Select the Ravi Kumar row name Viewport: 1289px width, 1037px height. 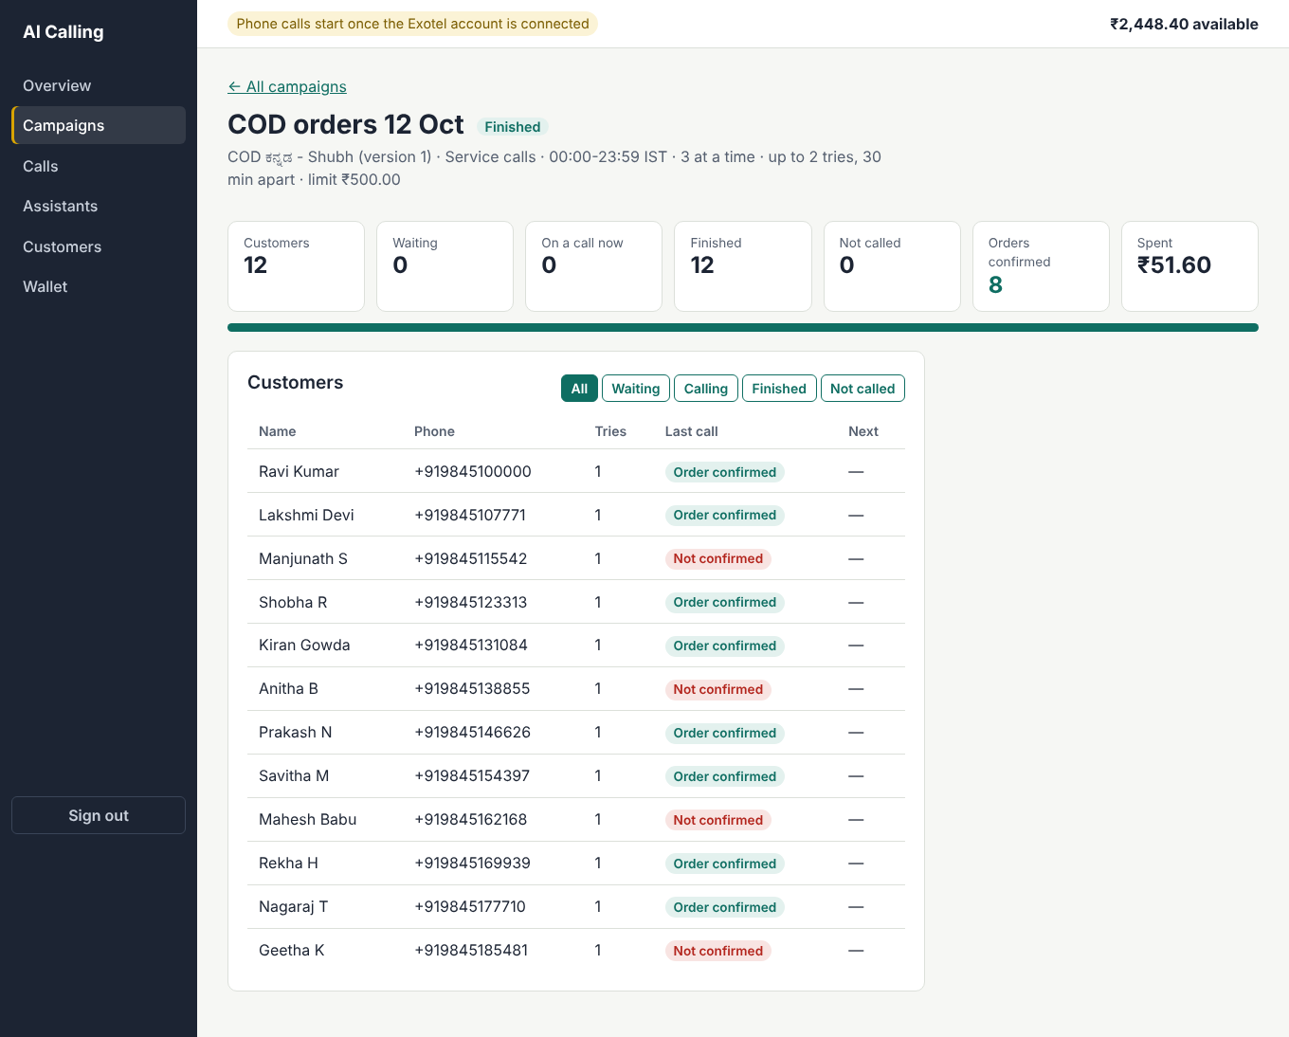(299, 471)
